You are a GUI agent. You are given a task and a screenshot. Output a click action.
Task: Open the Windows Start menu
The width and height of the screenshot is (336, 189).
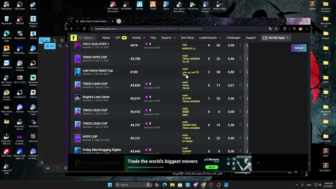110,185
